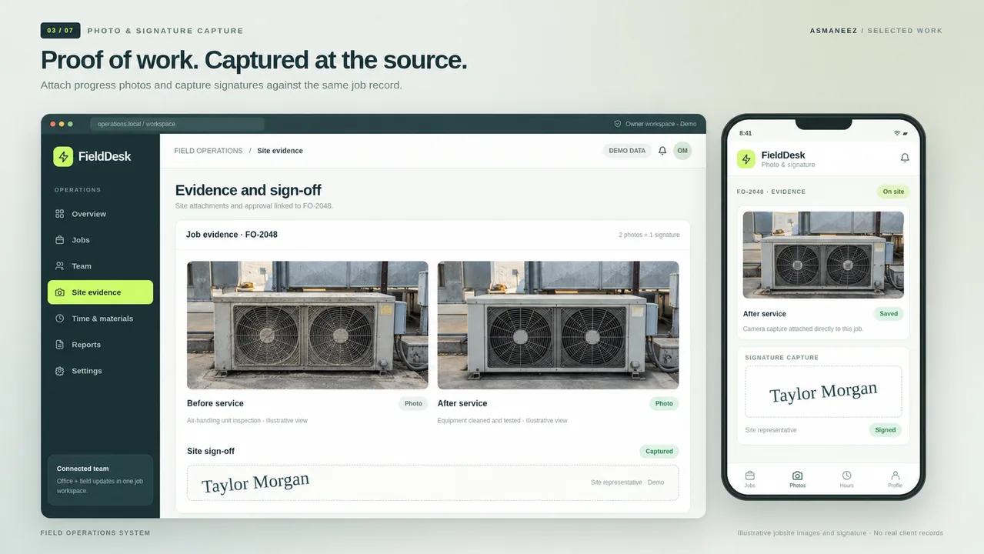This screenshot has width=984, height=554.
Task: Click the FIELD OPERATIONS breadcrumb link
Action: [x=208, y=151]
